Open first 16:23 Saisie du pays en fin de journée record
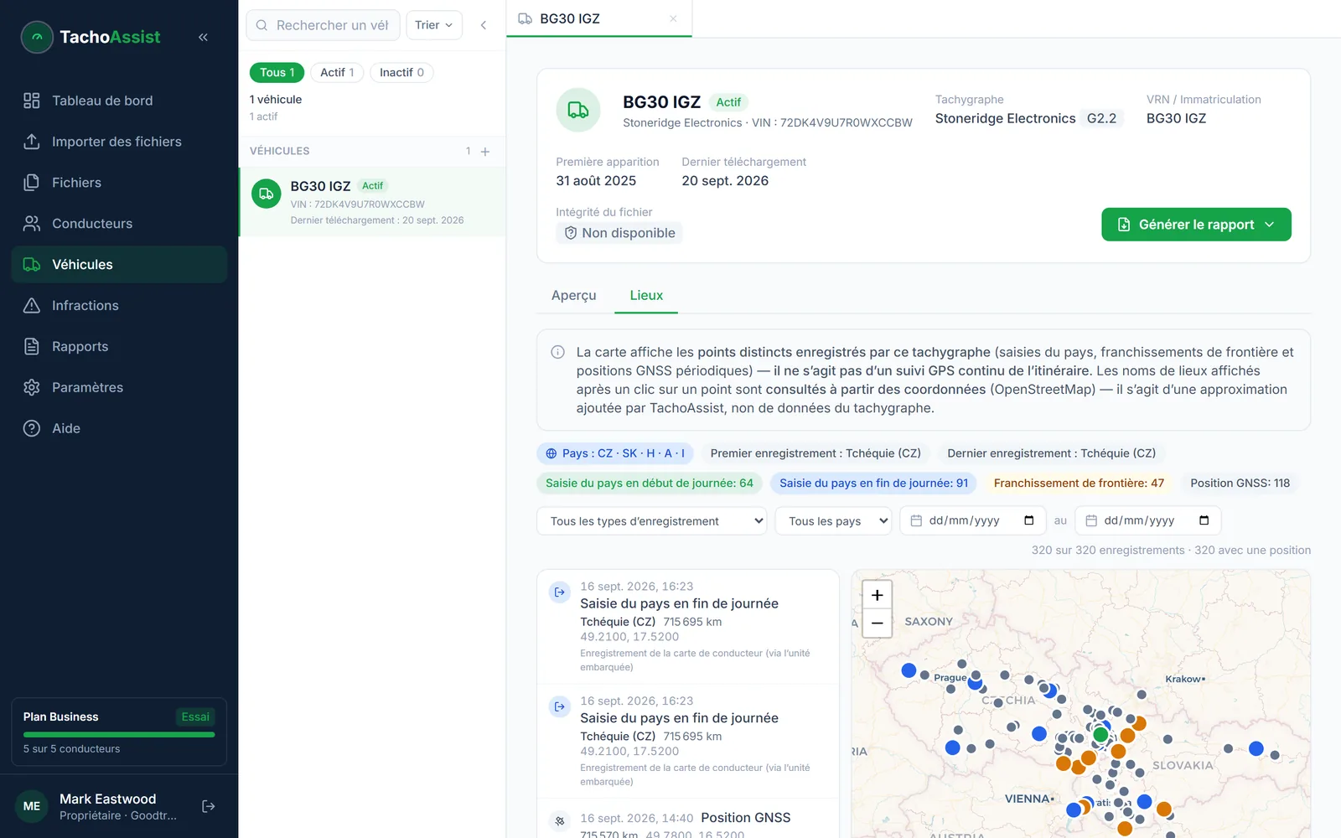Viewport: 1341px width, 838px height. pos(688,627)
